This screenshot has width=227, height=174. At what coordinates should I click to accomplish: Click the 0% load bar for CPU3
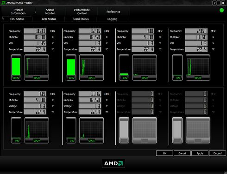(x=177, y=67)
